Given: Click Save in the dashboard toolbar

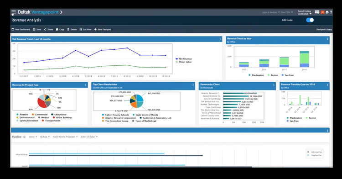Looking at the screenshot, I should click(37, 30).
